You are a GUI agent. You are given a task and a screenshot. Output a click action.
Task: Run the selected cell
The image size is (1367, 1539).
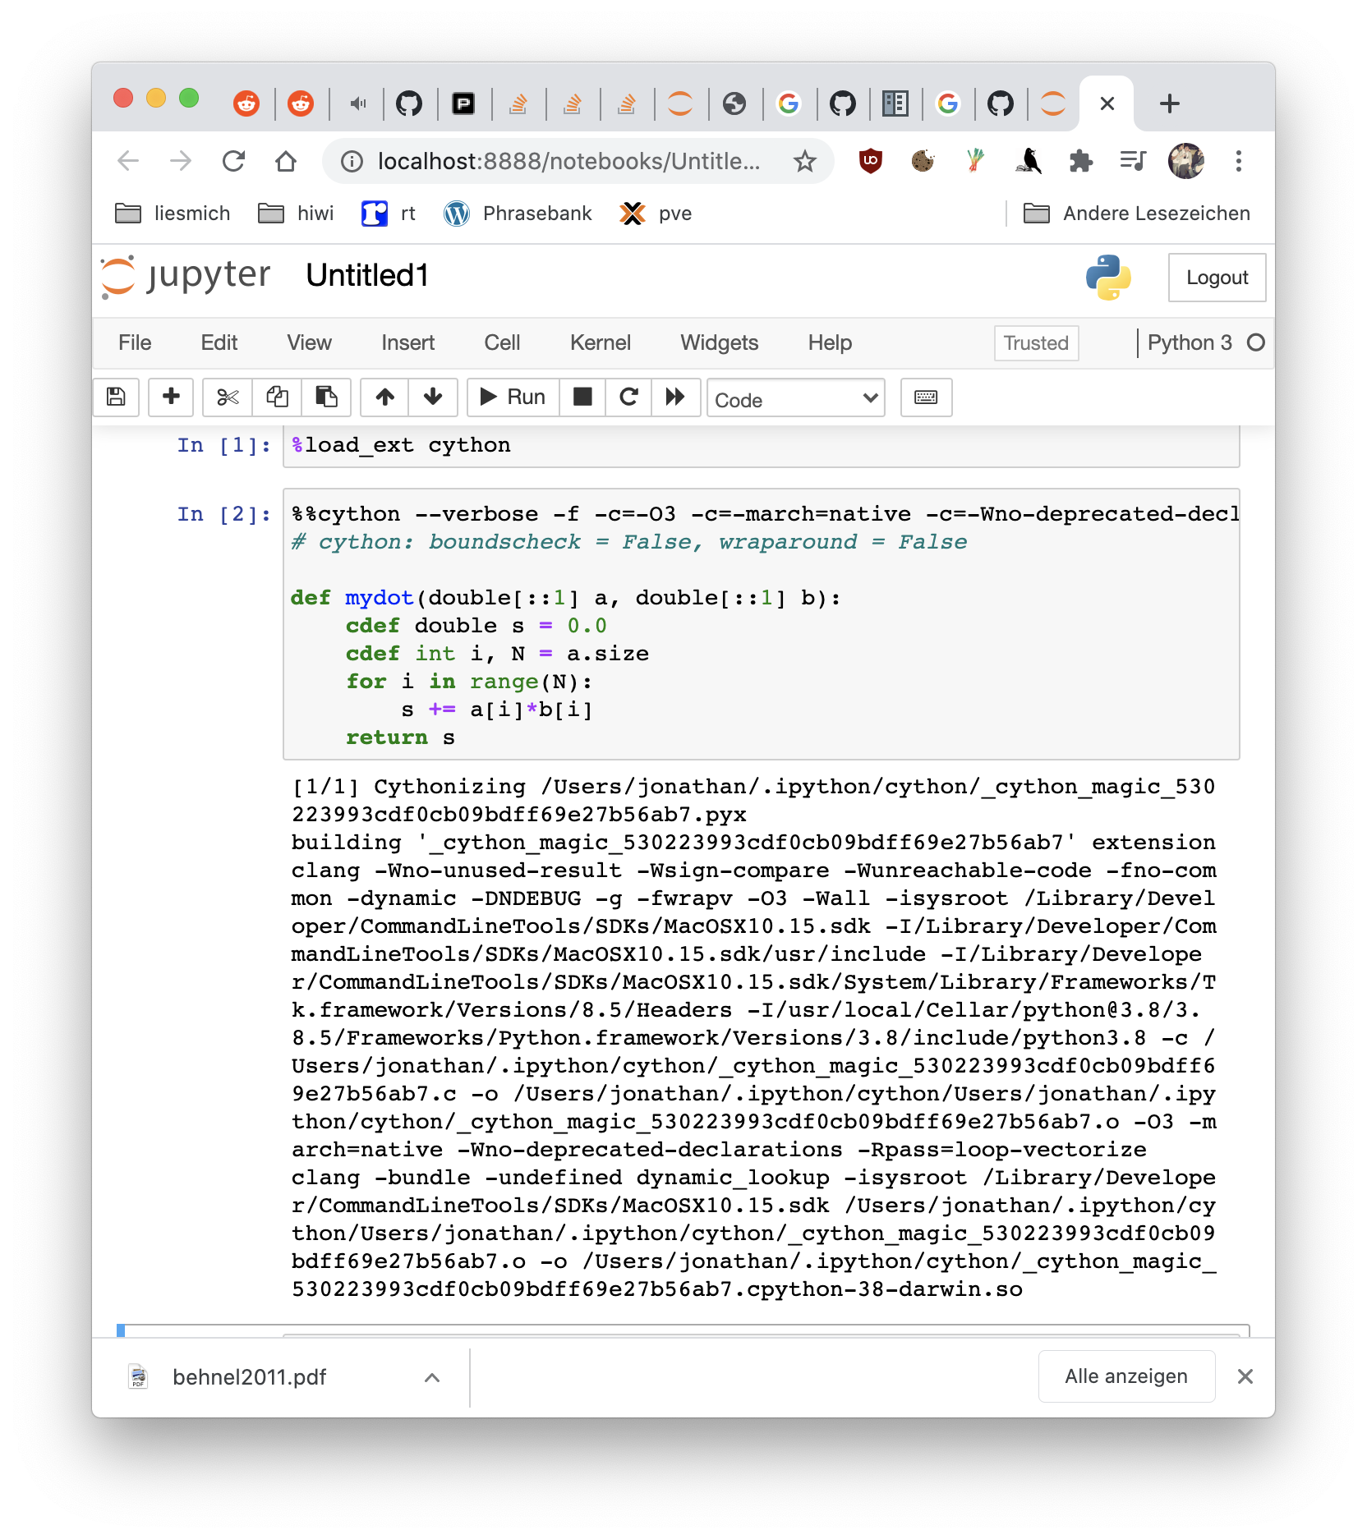[x=513, y=397]
